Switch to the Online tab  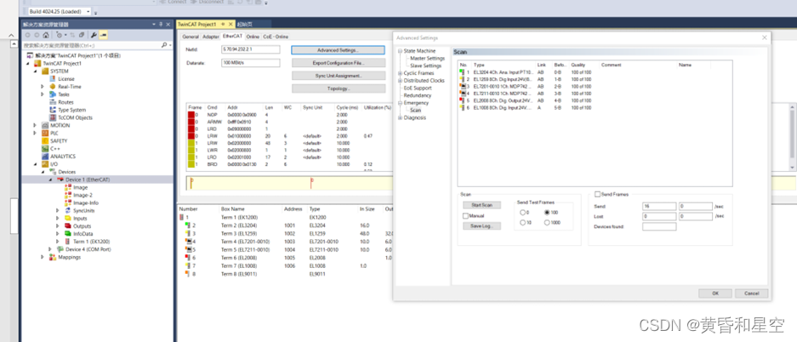(253, 37)
